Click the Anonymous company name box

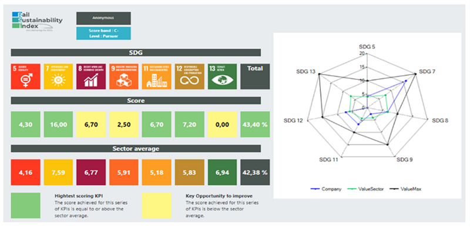pyautogui.click(x=103, y=18)
